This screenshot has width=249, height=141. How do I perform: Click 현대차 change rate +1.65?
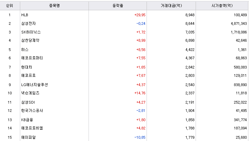pos(141,67)
